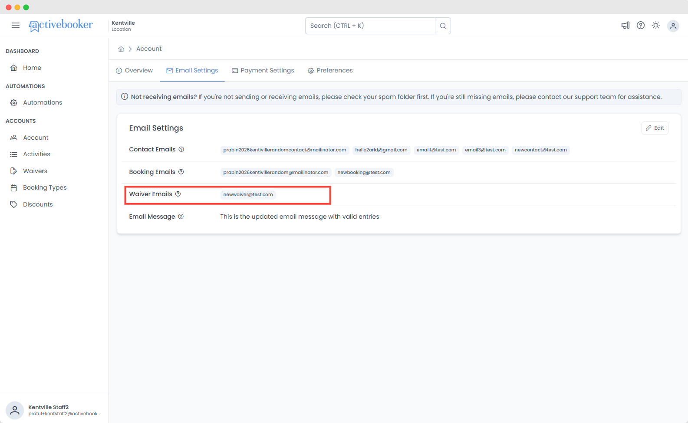The height and width of the screenshot is (423, 688).
Task: Open Automations in sidebar
Action: click(x=43, y=102)
